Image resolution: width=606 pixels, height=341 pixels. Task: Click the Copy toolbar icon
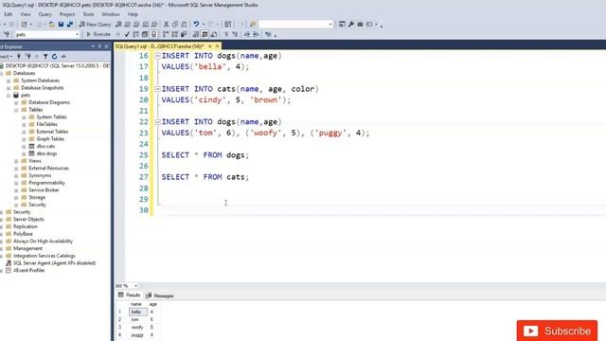pyautogui.click(x=175, y=24)
